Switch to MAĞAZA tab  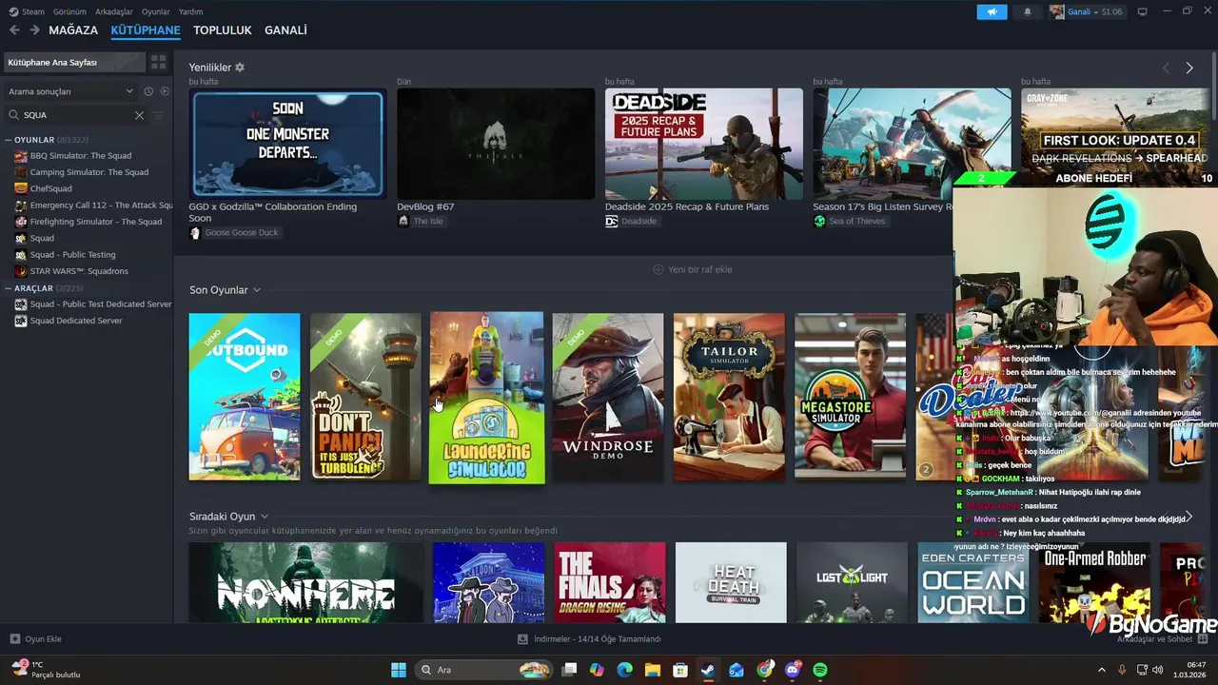(73, 30)
